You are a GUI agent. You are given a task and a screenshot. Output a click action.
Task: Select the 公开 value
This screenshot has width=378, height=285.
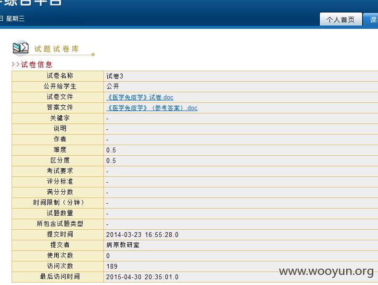pos(113,87)
